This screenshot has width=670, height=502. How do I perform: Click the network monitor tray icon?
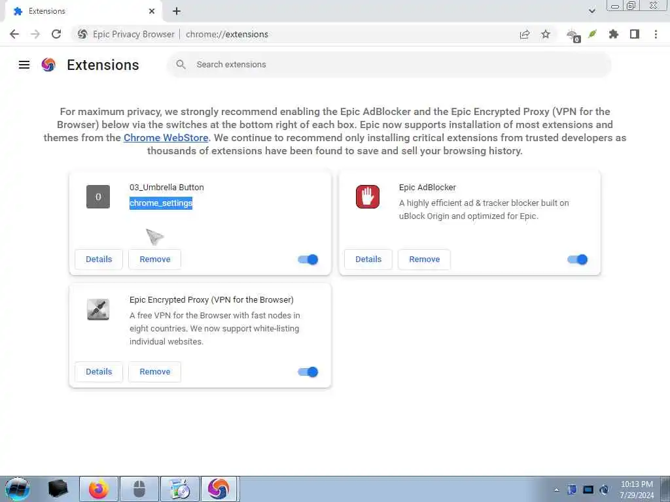588,490
